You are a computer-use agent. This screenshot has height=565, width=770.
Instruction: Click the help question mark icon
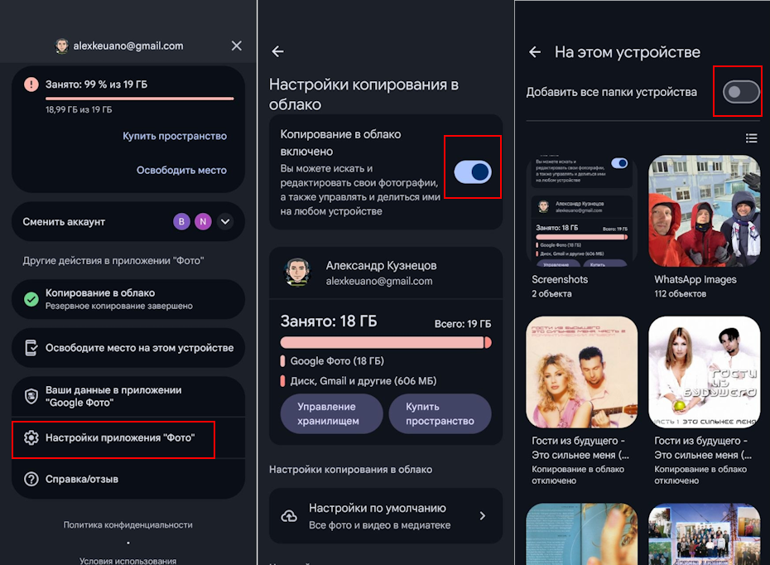31,479
